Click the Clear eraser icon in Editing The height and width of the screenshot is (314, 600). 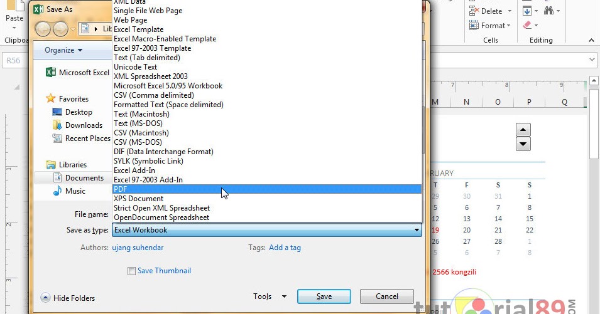pyautogui.click(x=527, y=25)
